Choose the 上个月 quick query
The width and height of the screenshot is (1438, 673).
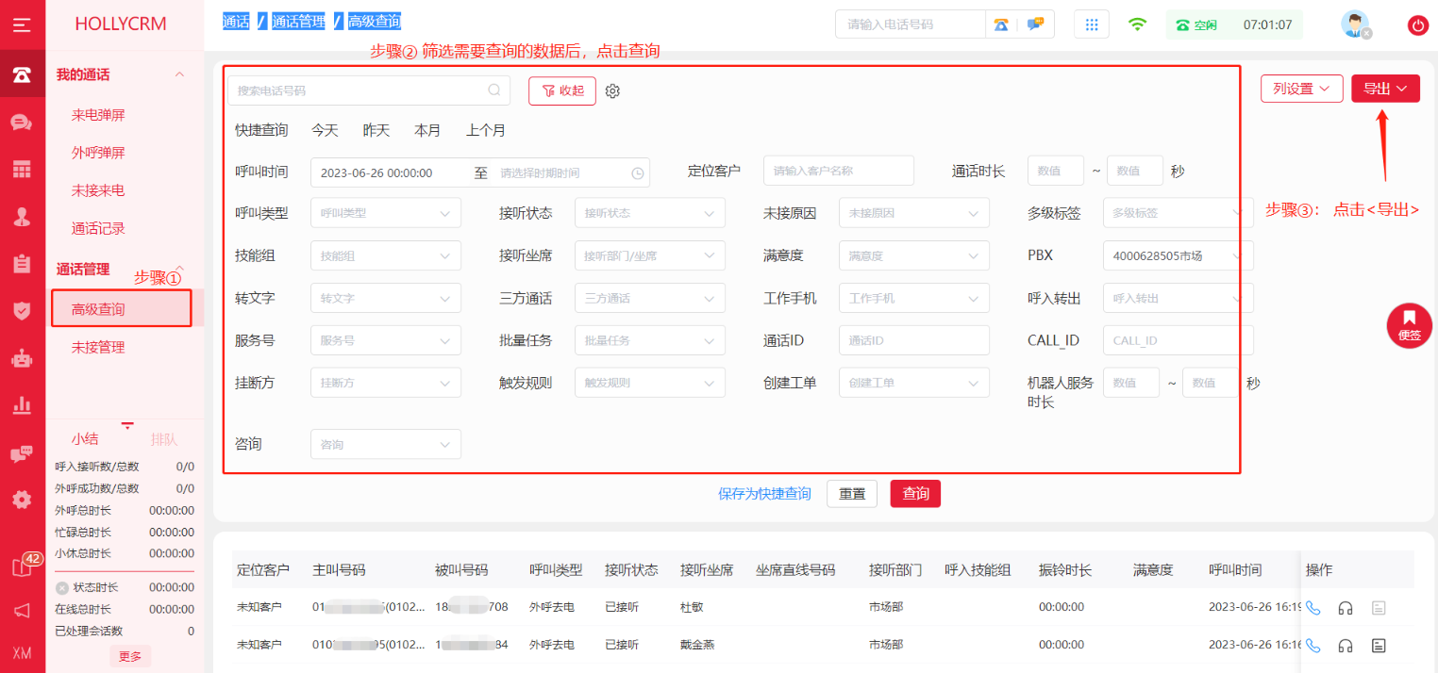(486, 130)
